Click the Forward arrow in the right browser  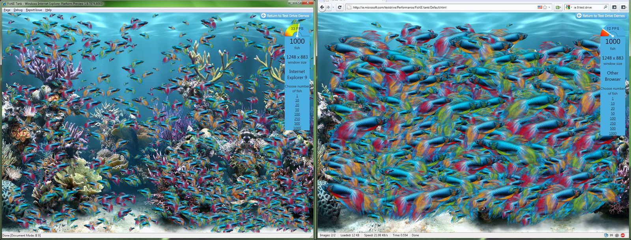pos(328,7)
